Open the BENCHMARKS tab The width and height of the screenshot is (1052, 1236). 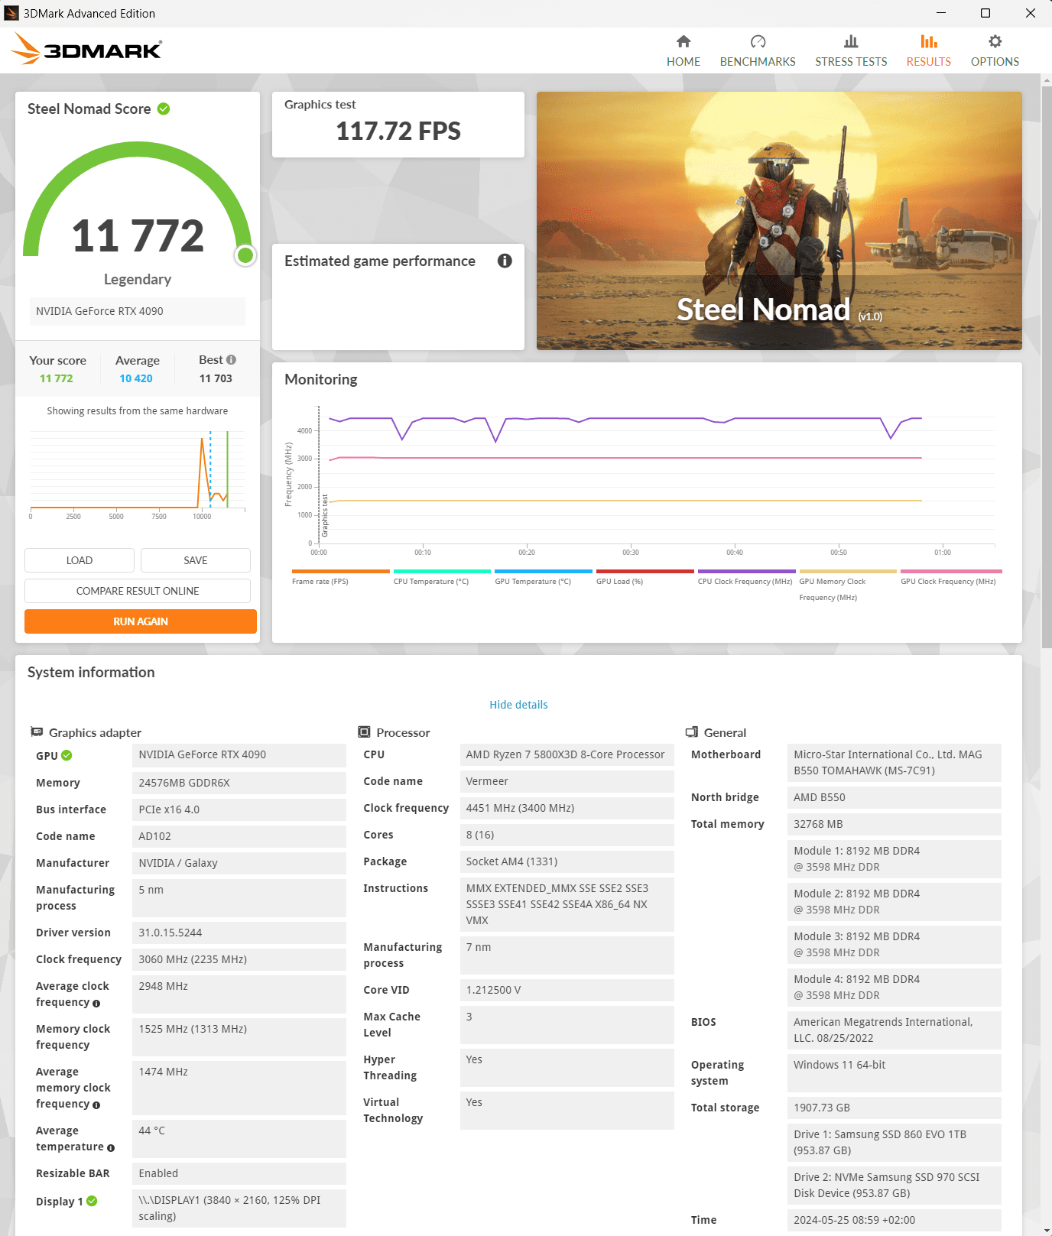coord(758,51)
